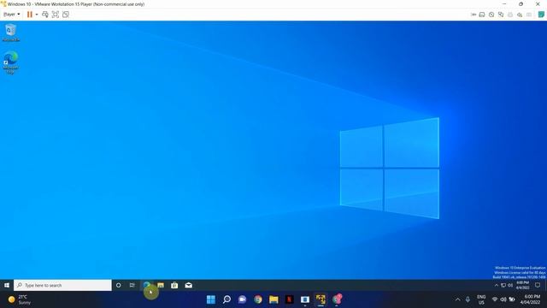Enter full screen mode via toolbar icon
The width and height of the screenshot is (547, 308).
55,15
